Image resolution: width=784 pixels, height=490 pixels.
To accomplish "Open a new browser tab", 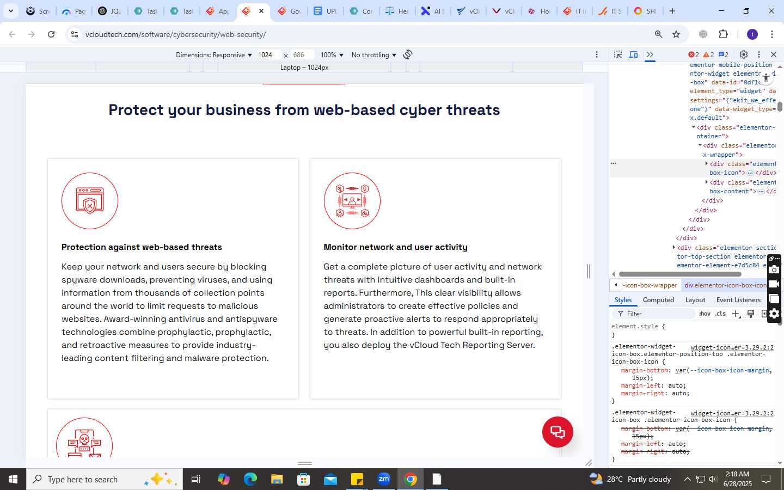I will coord(672,11).
